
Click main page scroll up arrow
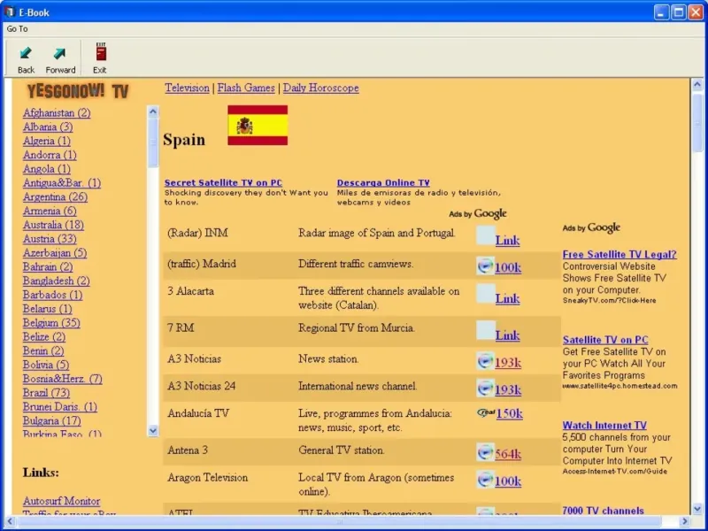[x=697, y=84]
